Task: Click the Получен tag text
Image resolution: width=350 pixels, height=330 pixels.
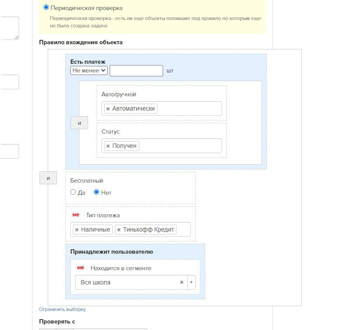Action: tap(124, 146)
